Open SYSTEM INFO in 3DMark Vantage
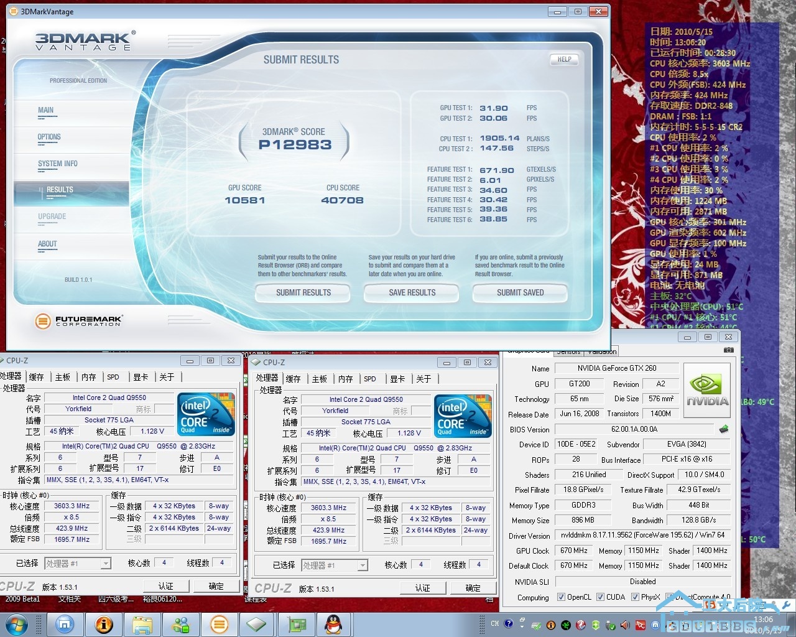 58,164
